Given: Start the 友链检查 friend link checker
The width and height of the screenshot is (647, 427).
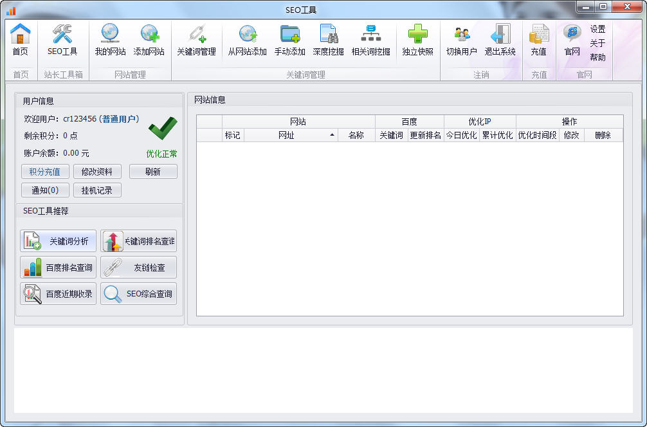Looking at the screenshot, I should click(x=138, y=267).
